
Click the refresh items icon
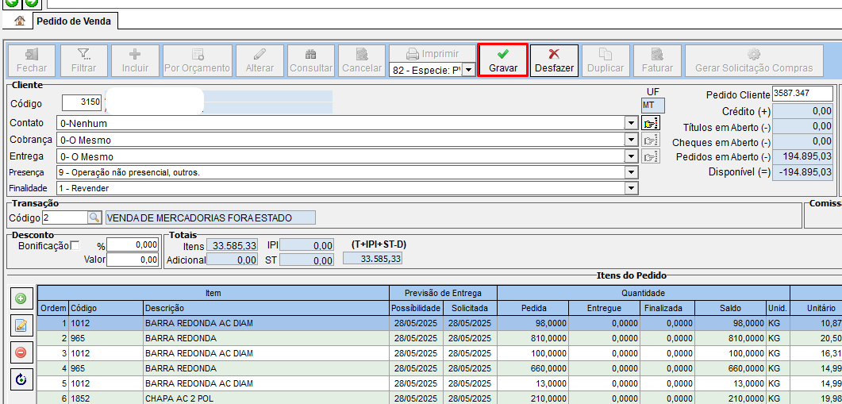pos(21,379)
